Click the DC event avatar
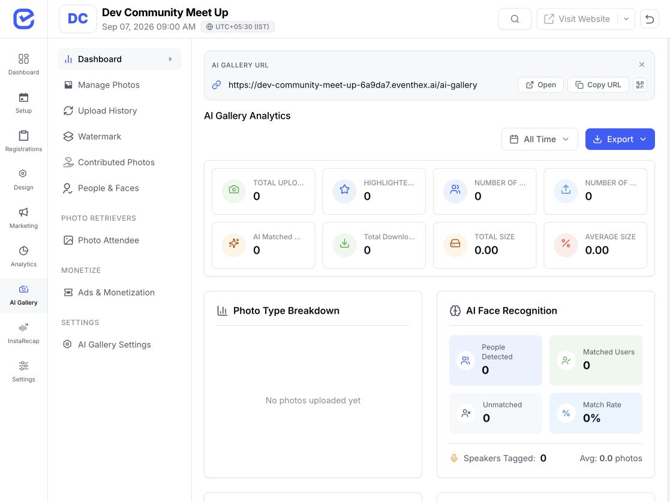The height and width of the screenshot is (502, 670). coord(78,19)
